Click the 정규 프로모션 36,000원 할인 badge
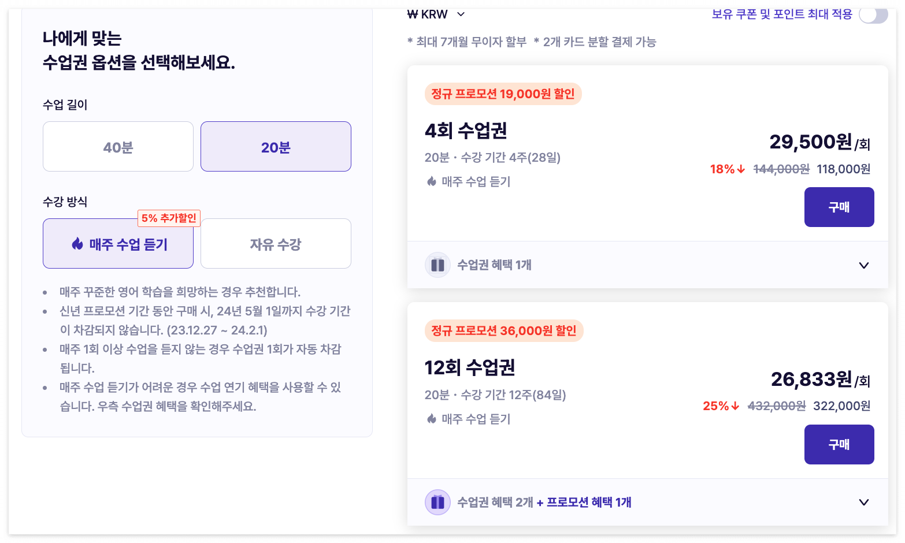Image resolution: width=905 pixels, height=543 pixels. [503, 330]
